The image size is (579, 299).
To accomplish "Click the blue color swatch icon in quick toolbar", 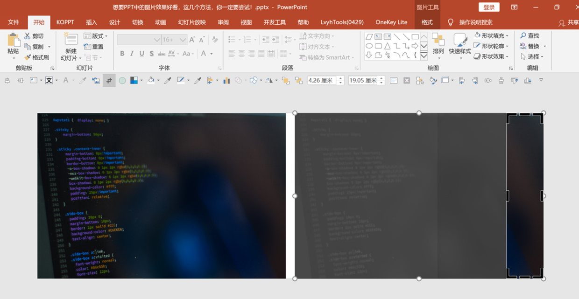I will coord(134,81).
